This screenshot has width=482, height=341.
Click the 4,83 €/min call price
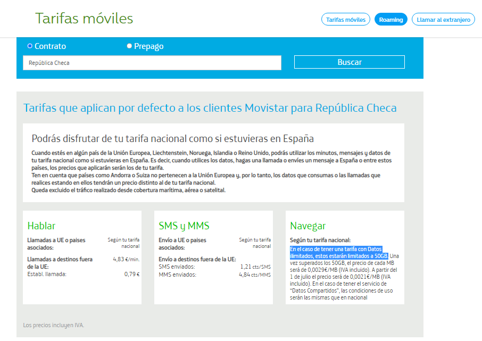(127, 259)
